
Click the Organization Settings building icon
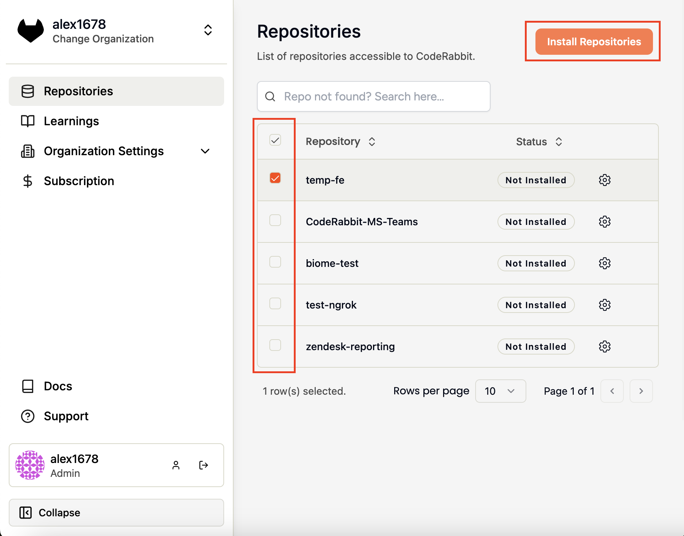[28, 151]
